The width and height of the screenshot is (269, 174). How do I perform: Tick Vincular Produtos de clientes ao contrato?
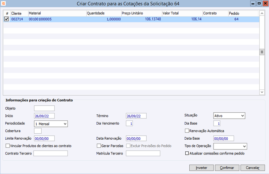7,146
